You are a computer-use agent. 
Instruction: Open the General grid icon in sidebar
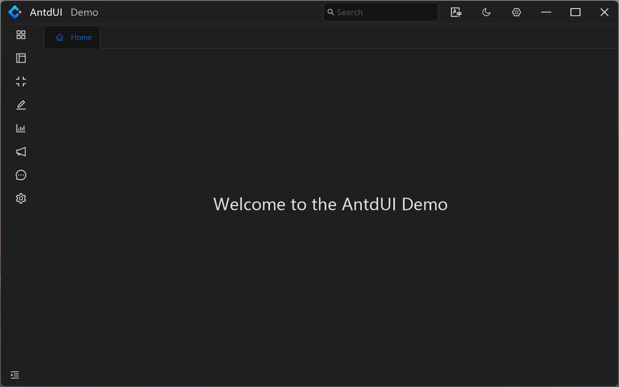[x=21, y=35]
